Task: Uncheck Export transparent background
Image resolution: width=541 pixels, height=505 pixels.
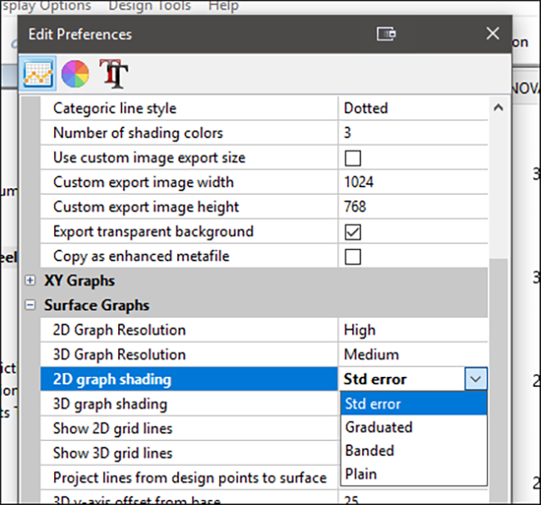Action: click(x=353, y=232)
